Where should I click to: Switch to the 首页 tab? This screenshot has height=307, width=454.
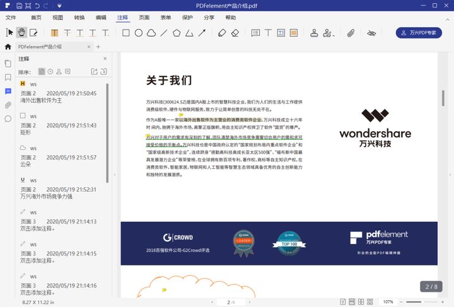pyautogui.click(x=36, y=18)
